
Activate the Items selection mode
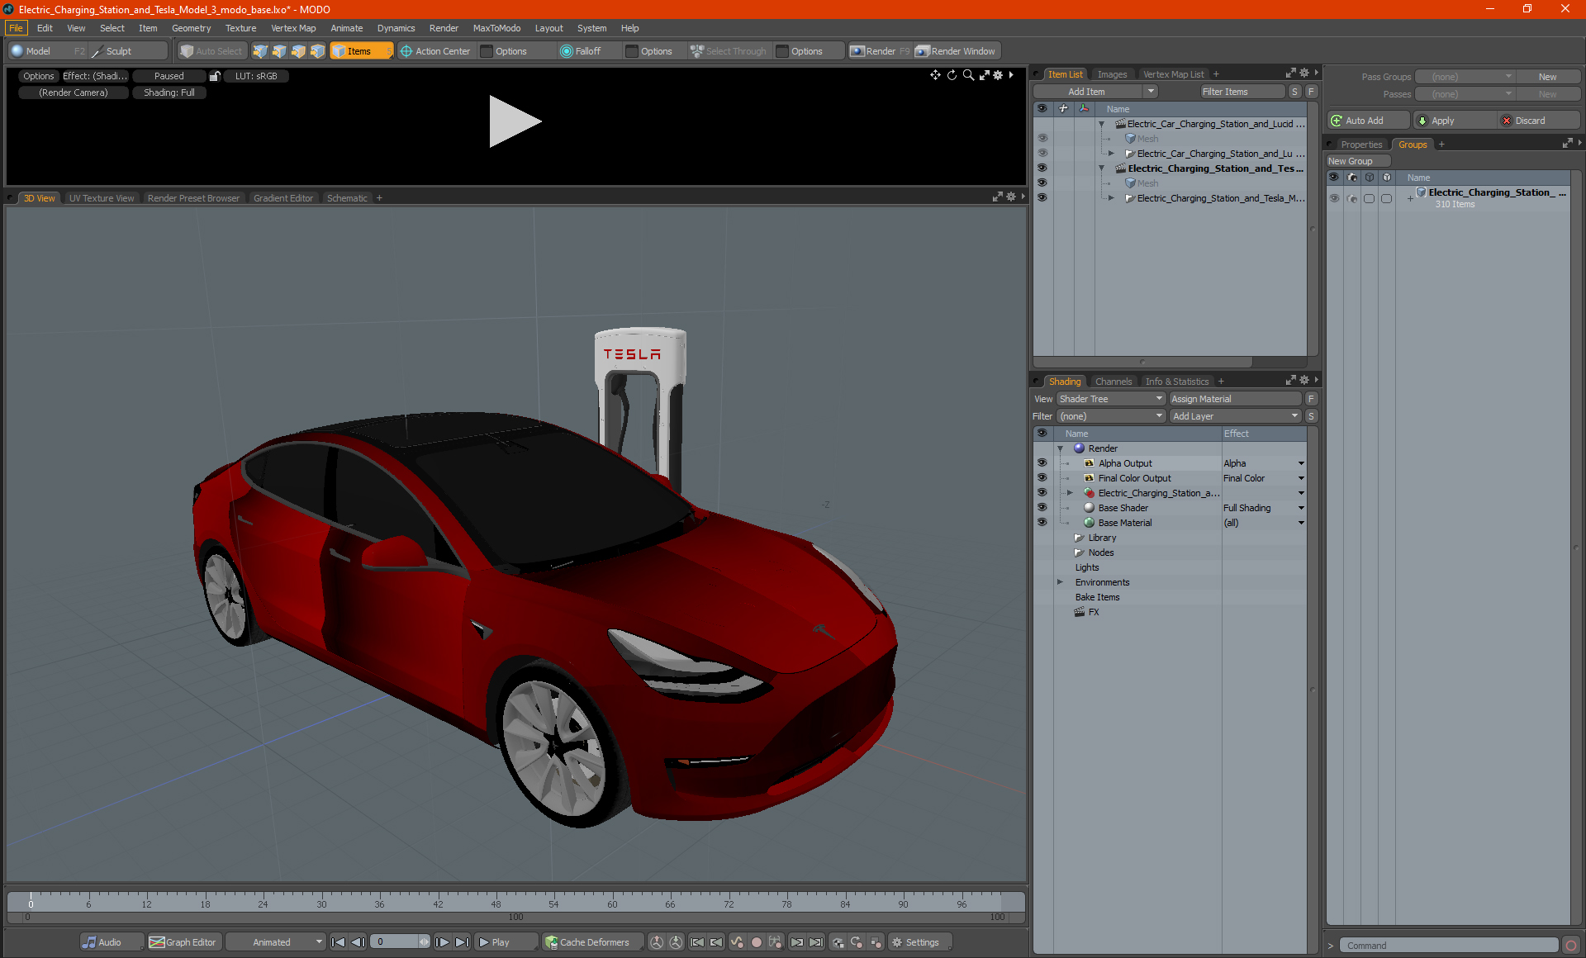(x=361, y=51)
